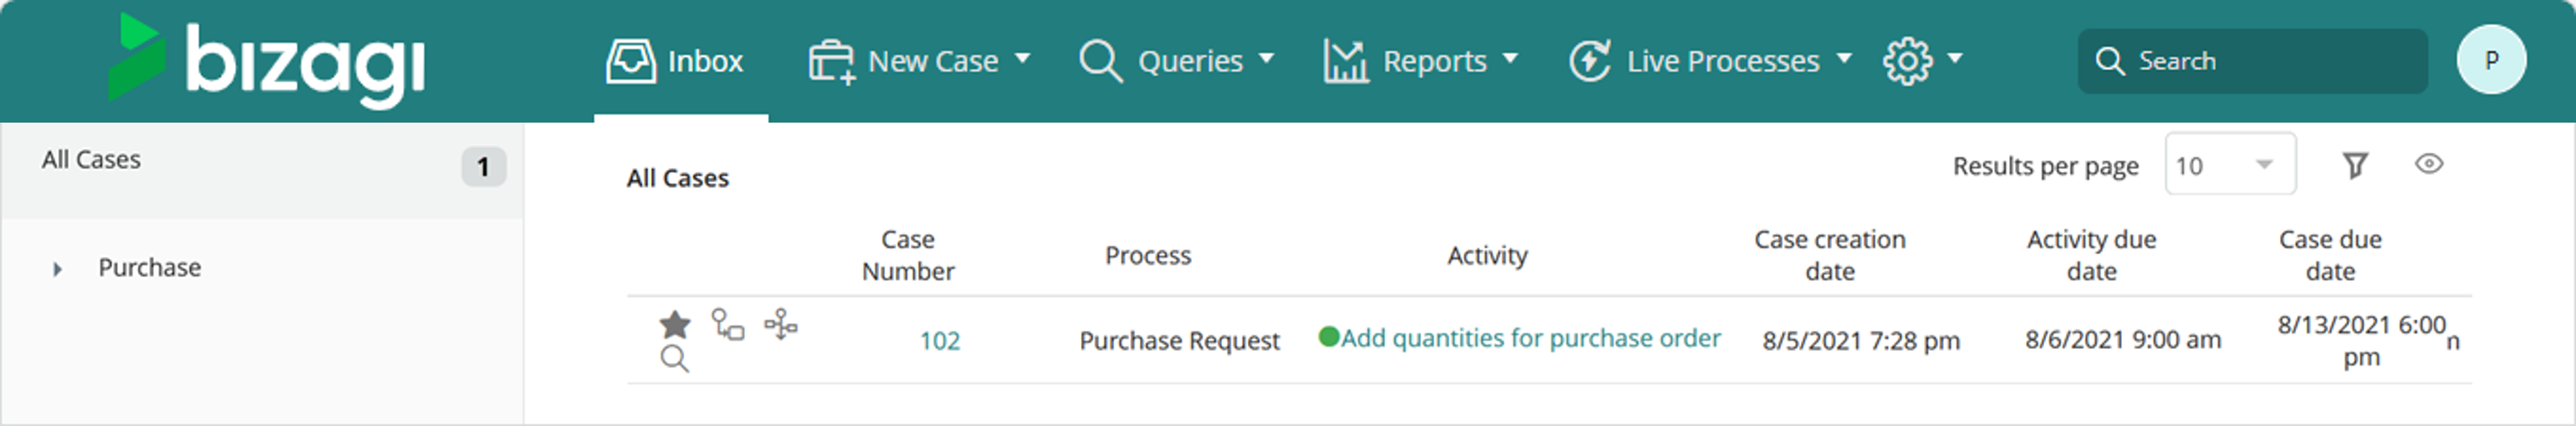2576x426 pixels.
Task: Open the workflow path icon for case 102
Action: coord(727,324)
